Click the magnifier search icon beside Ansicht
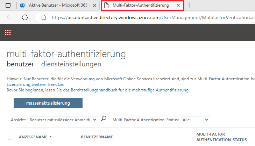The width and height of the screenshot is (255, 146). point(103,119)
